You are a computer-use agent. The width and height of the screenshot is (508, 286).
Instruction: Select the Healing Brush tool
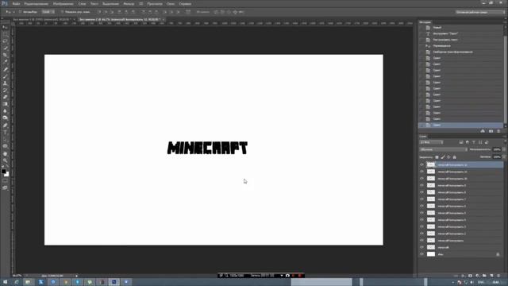5,69
